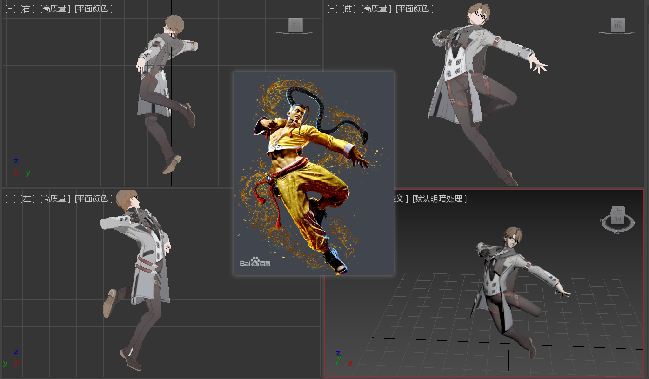The image size is (649, 379).
Task: Click the 右 ViewCube face
Action: [295, 25]
